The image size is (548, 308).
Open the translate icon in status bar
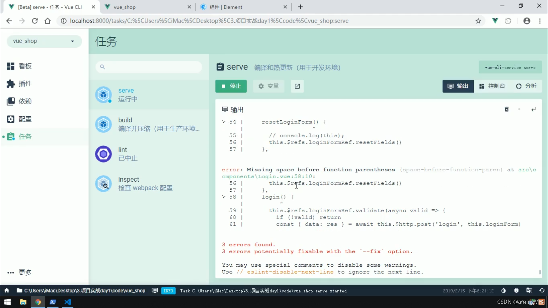[x=529, y=291]
